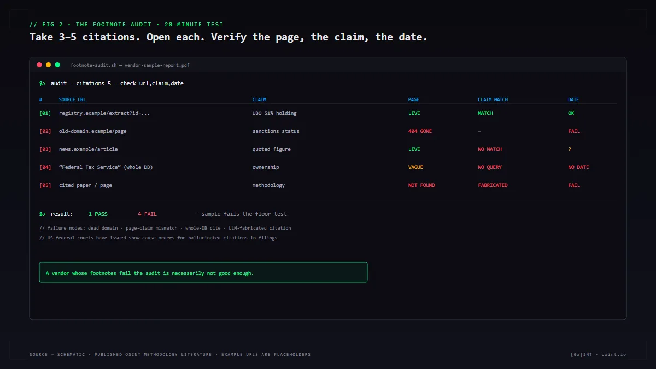Screen dimensions: 656x369
Task: Click the FIG 2 footnote audit caption
Action: (x=126, y=25)
